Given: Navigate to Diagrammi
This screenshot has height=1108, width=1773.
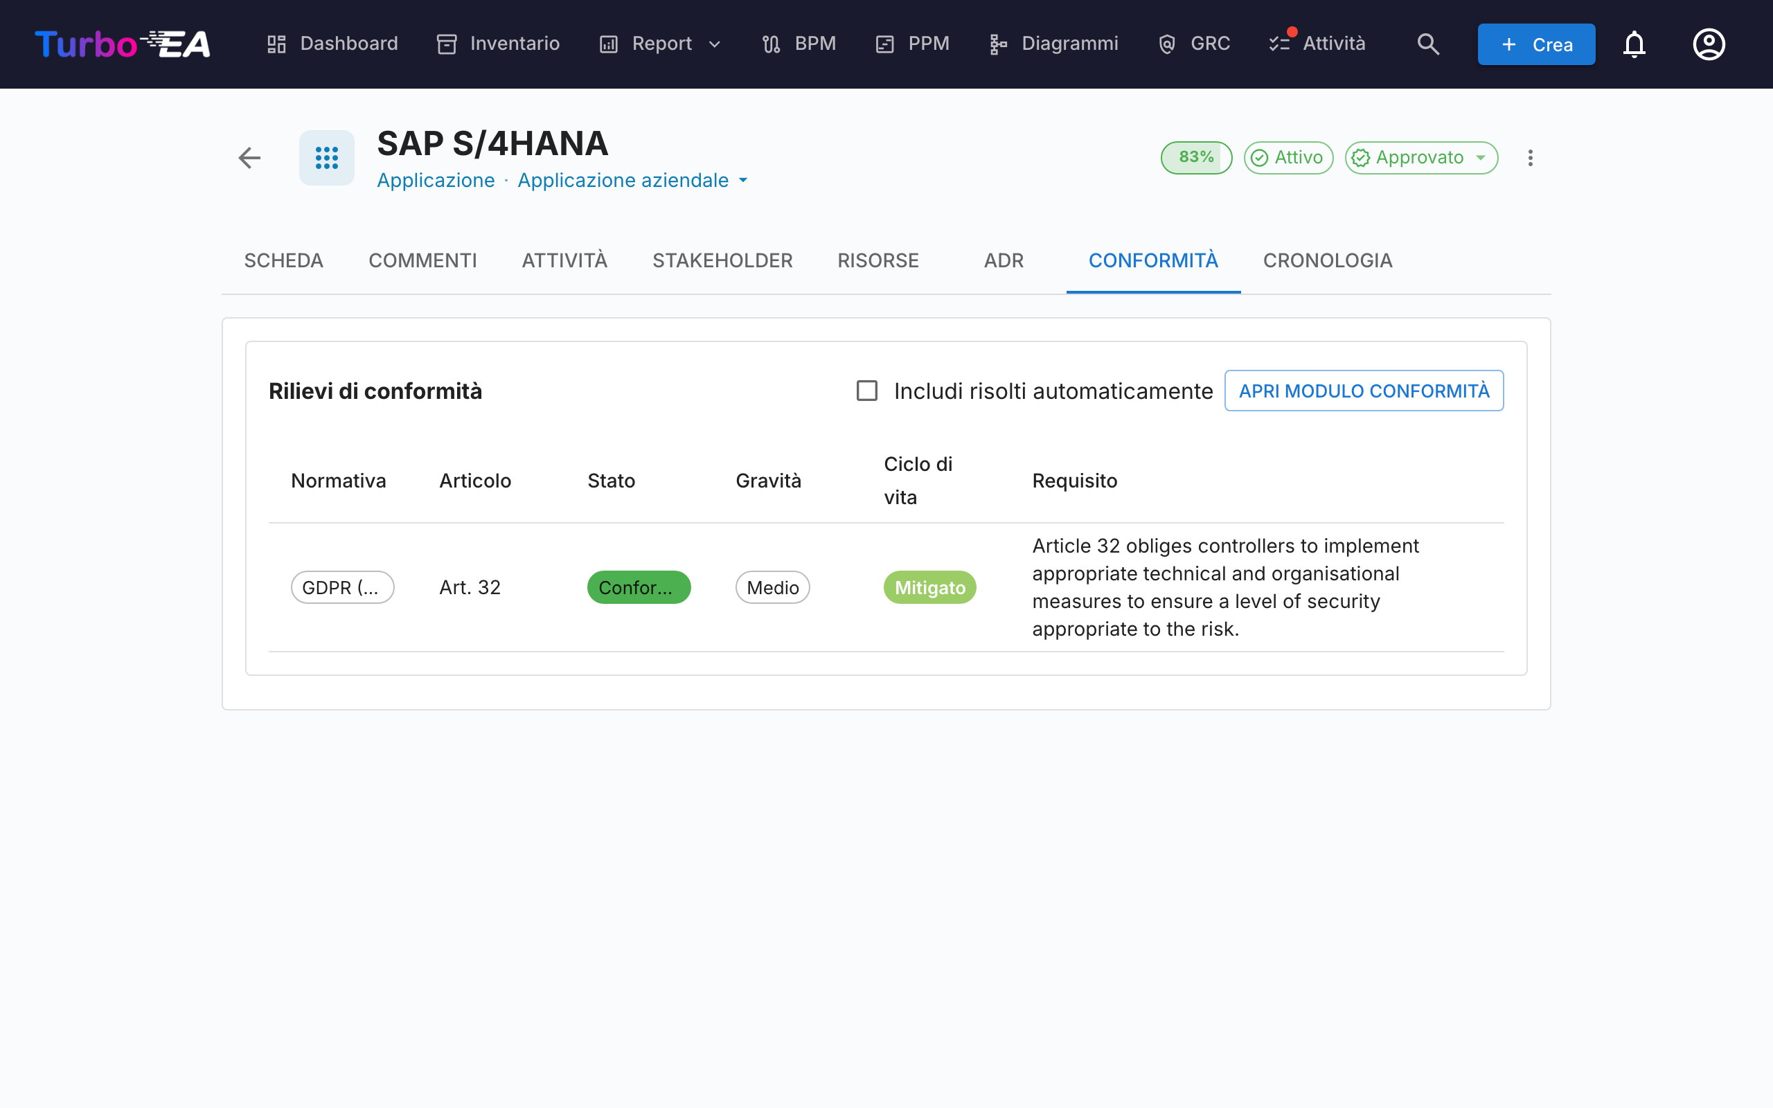Looking at the screenshot, I should [x=1053, y=44].
